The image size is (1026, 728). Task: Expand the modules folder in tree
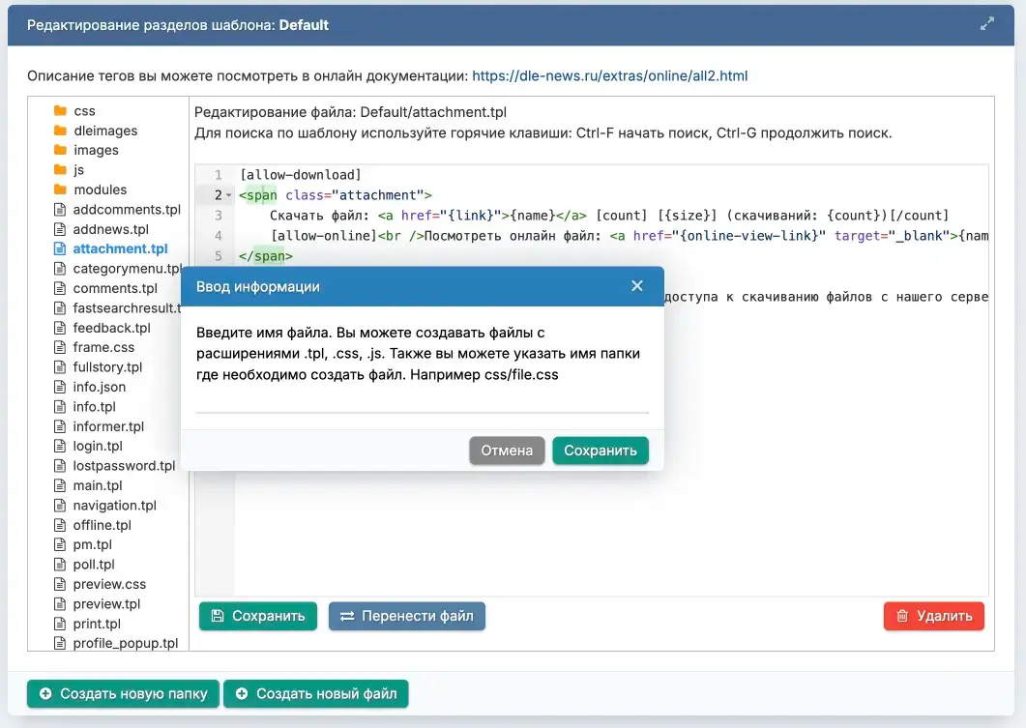click(x=100, y=189)
